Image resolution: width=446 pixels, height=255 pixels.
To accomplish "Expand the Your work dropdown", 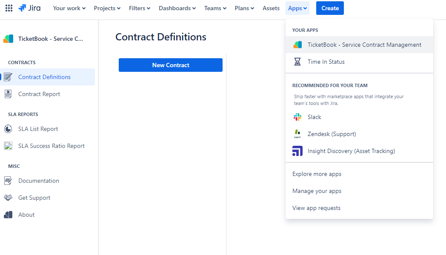I will point(69,8).
